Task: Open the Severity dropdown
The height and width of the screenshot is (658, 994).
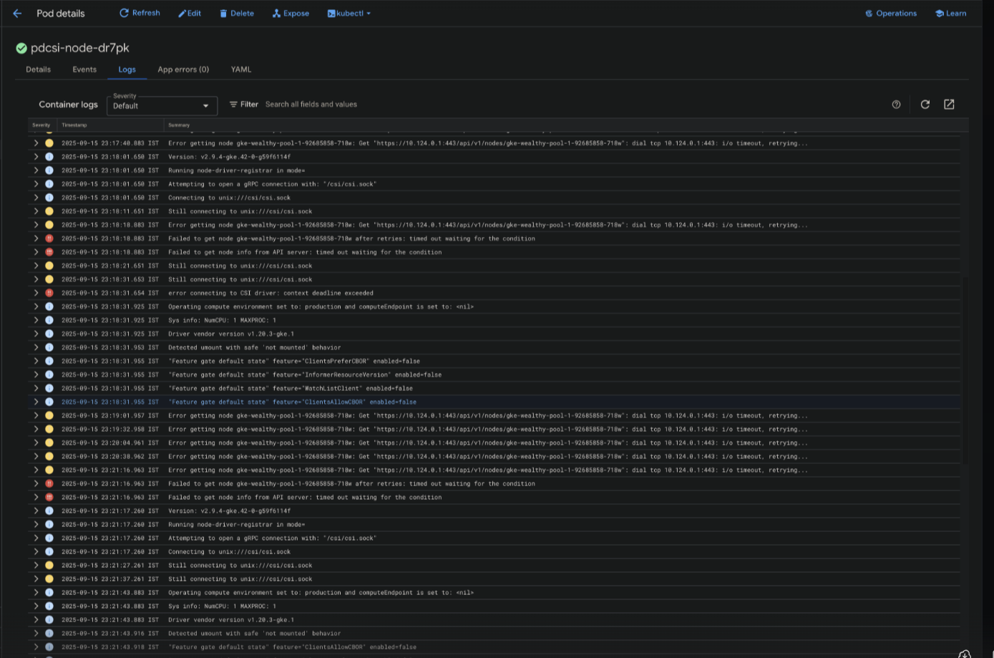Action: [x=161, y=105]
